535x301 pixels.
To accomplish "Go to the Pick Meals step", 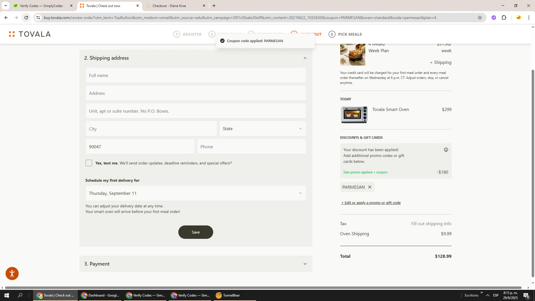I will point(345,34).
